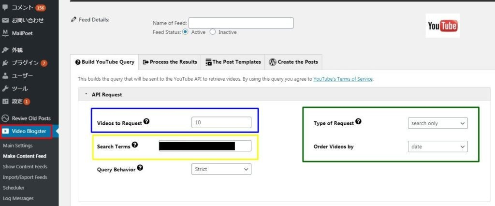Open the Query Behavior dropdown

click(221, 169)
